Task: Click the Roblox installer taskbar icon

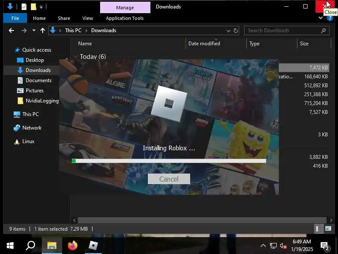Action: [x=93, y=246]
